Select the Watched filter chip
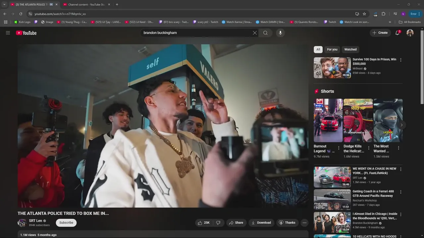Viewport: 424px width, 238px height. coord(350,50)
